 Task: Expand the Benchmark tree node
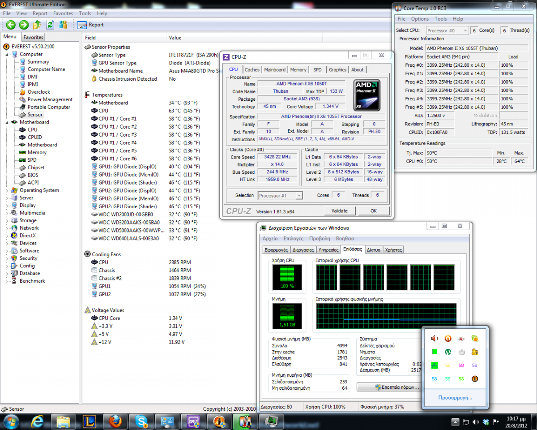(8, 281)
